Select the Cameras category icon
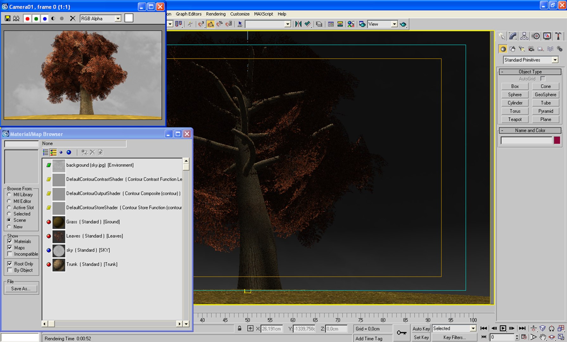The image size is (567, 342). 531,49
